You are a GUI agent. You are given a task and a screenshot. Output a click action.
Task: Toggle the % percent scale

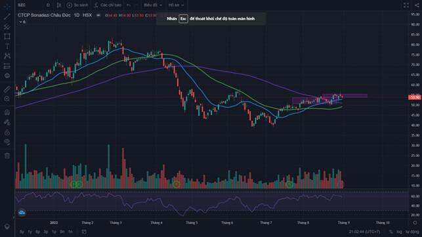390,232
